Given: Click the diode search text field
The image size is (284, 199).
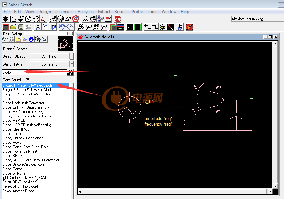Looking at the screenshot, I should (x=35, y=73).
